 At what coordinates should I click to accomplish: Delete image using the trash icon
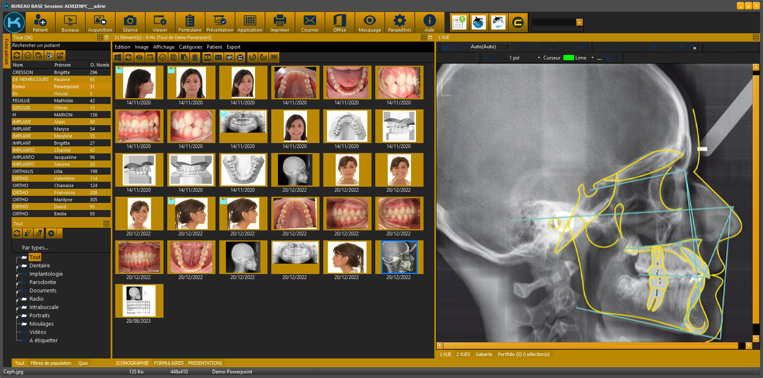(x=195, y=57)
